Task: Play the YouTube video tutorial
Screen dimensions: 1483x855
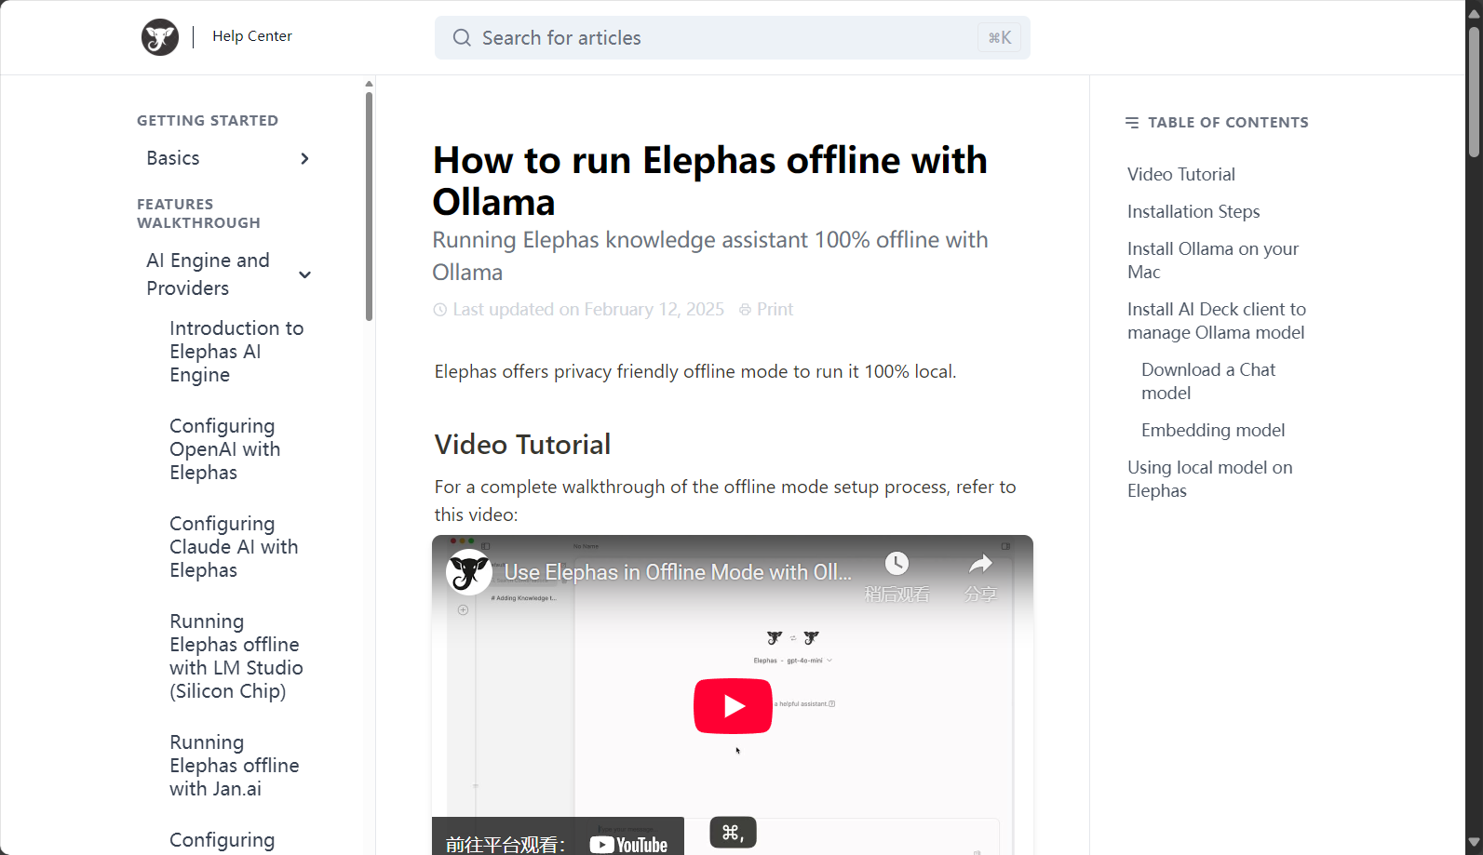Action: [733, 706]
